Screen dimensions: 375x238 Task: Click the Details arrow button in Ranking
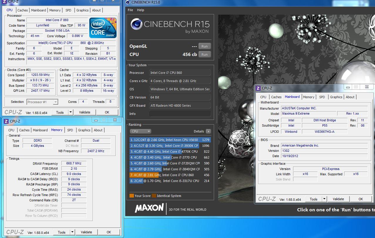pyautogui.click(x=208, y=131)
